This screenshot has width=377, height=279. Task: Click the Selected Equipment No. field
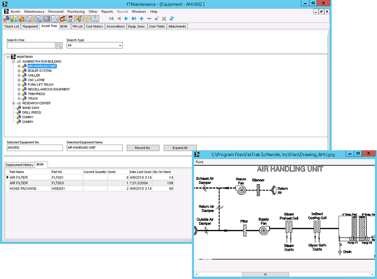pos(35,148)
